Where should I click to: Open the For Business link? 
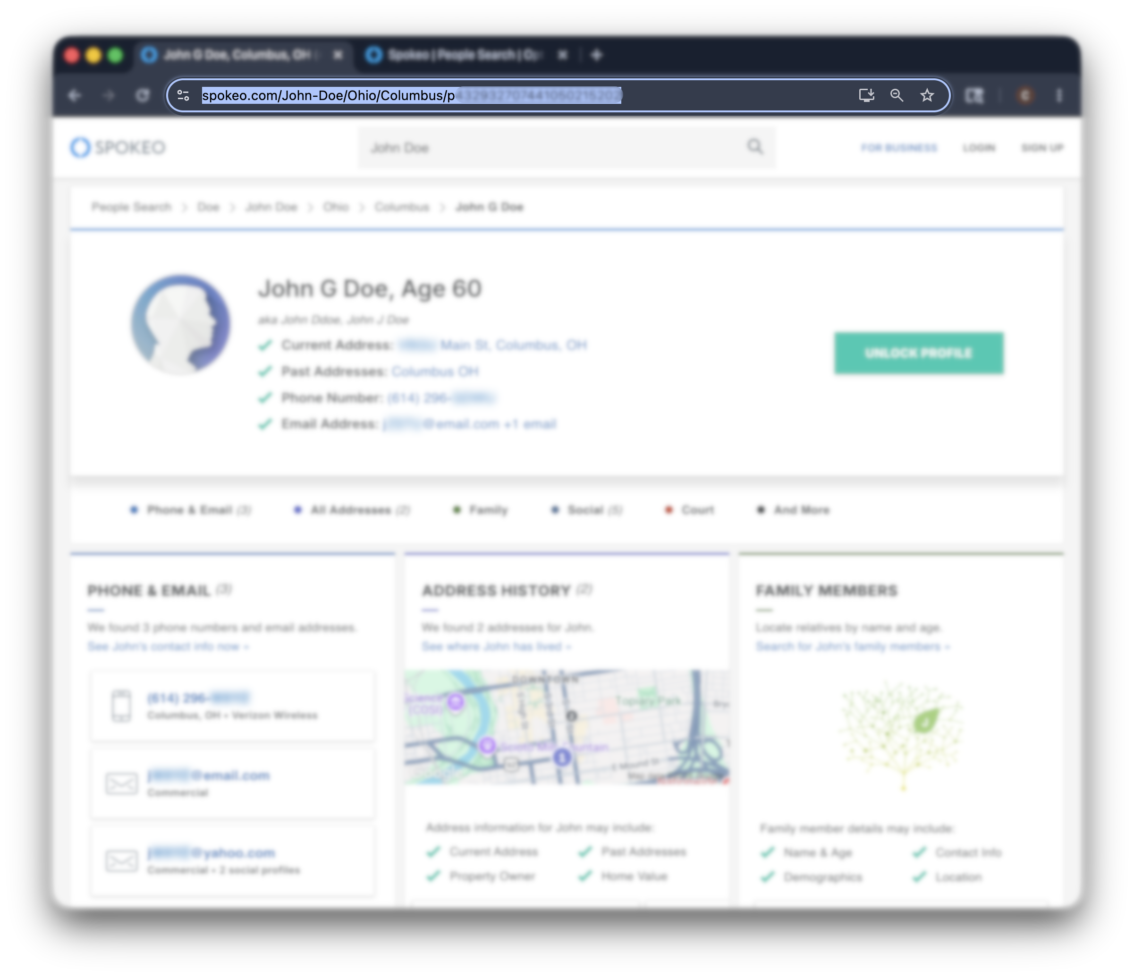pyautogui.click(x=899, y=148)
